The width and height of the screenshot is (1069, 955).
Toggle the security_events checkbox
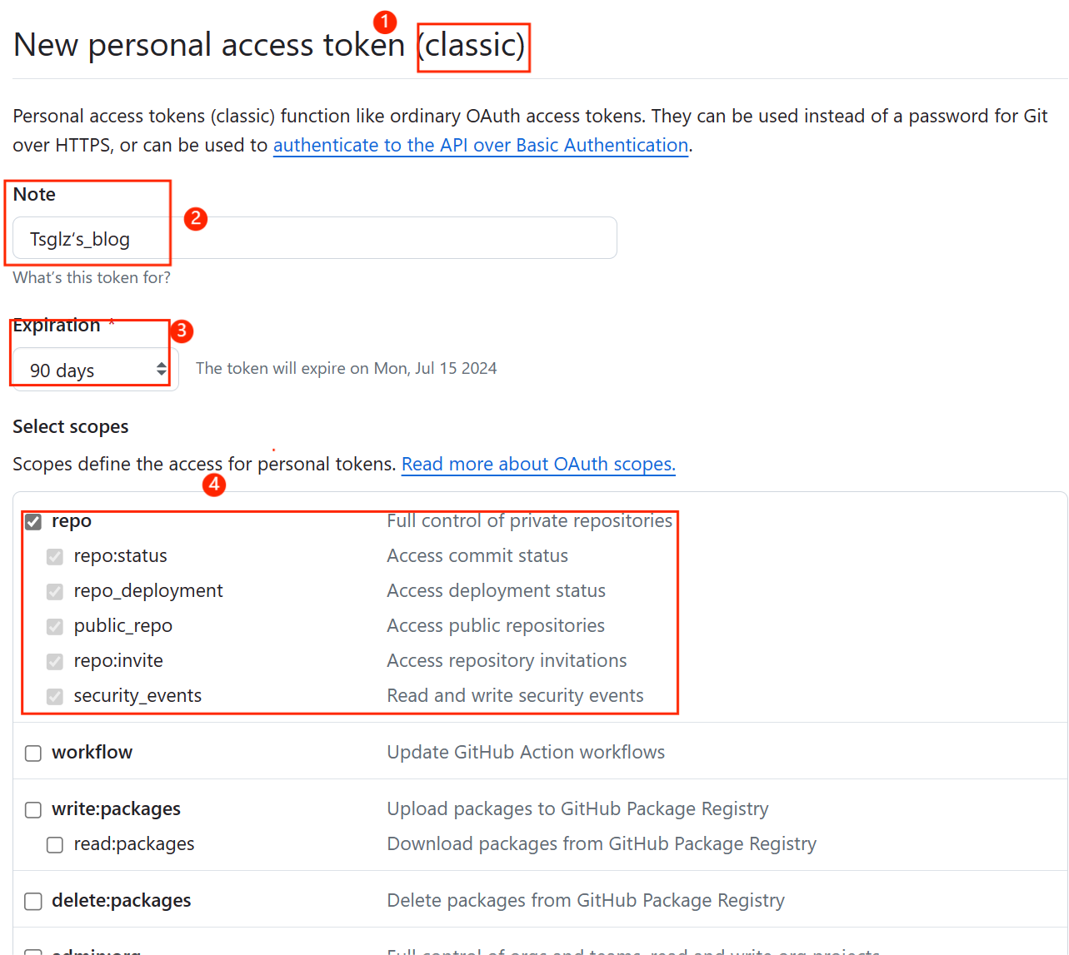[x=55, y=697]
